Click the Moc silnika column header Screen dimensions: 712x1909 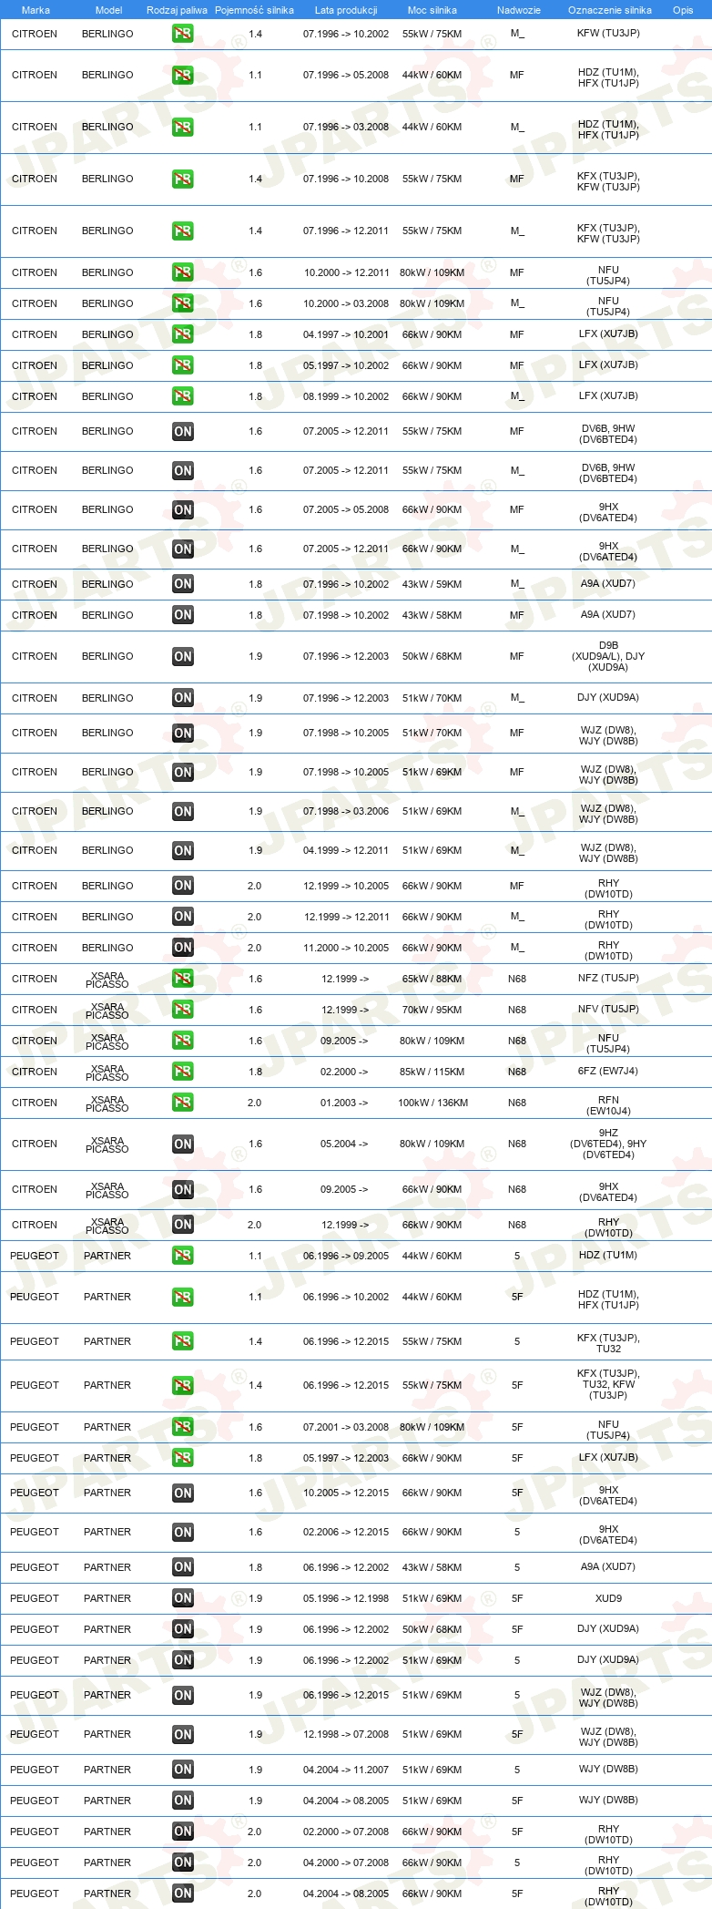[432, 10]
